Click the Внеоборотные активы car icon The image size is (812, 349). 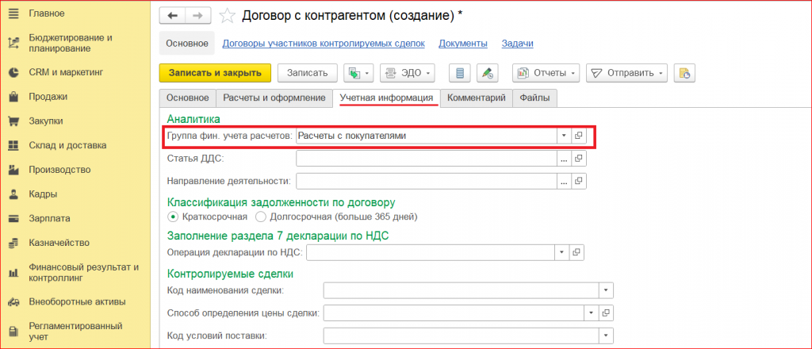[x=14, y=302]
